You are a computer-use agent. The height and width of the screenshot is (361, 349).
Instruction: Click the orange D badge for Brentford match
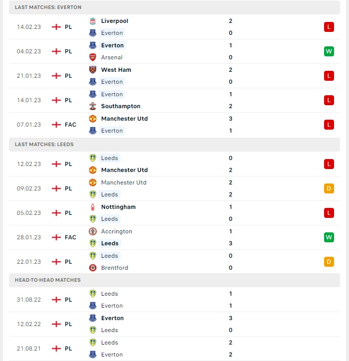click(329, 262)
